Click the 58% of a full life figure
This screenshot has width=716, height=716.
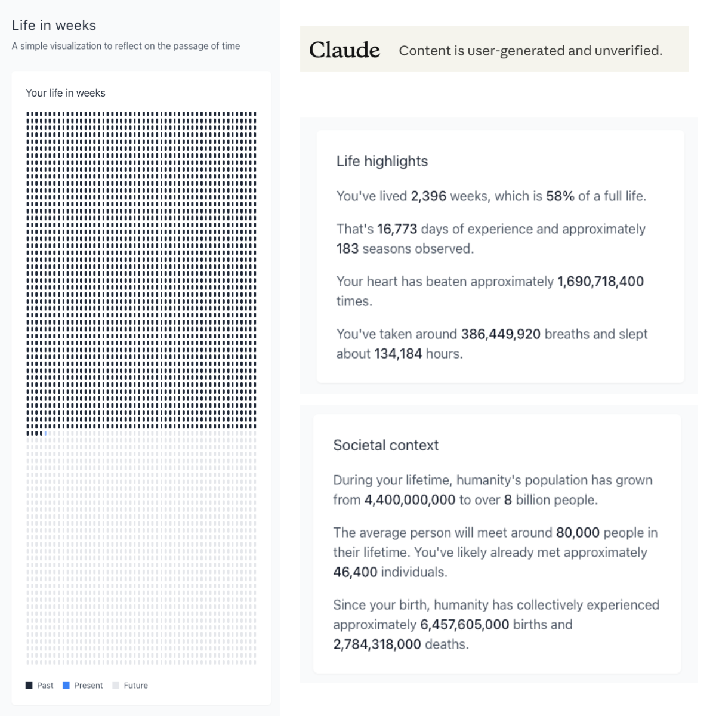(x=560, y=196)
